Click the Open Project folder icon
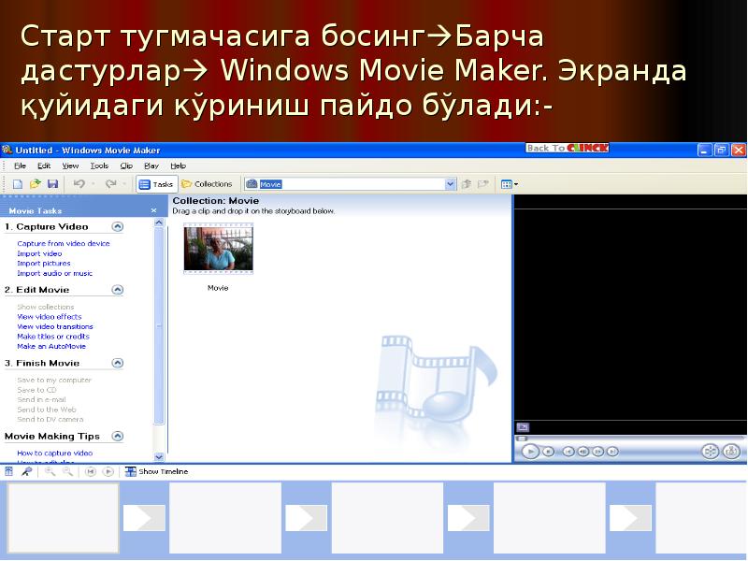This screenshot has width=748, height=561. pyautogui.click(x=36, y=184)
